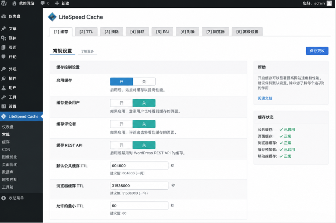Switch 缓存评论者 to 关
The width and height of the screenshot is (336, 223).
pyautogui.click(x=144, y=124)
